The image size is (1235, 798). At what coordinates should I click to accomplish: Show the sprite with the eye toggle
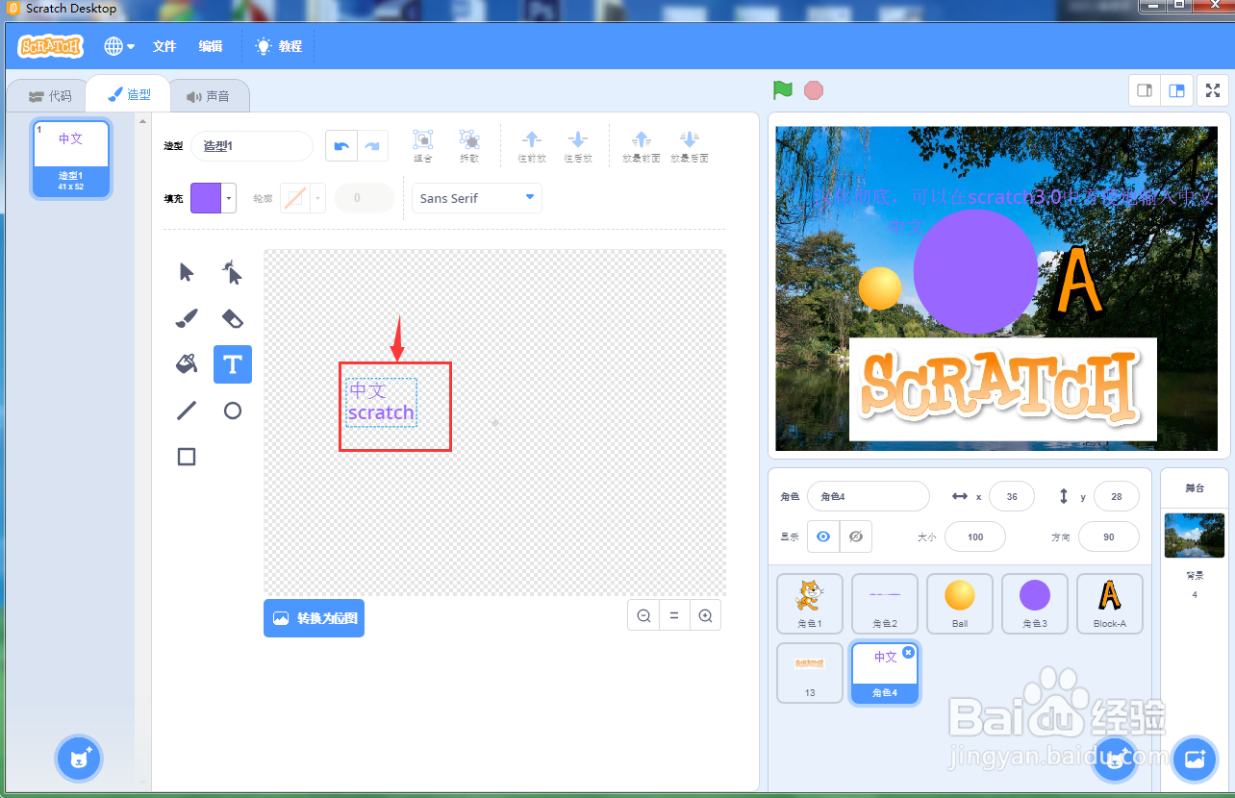(x=822, y=536)
